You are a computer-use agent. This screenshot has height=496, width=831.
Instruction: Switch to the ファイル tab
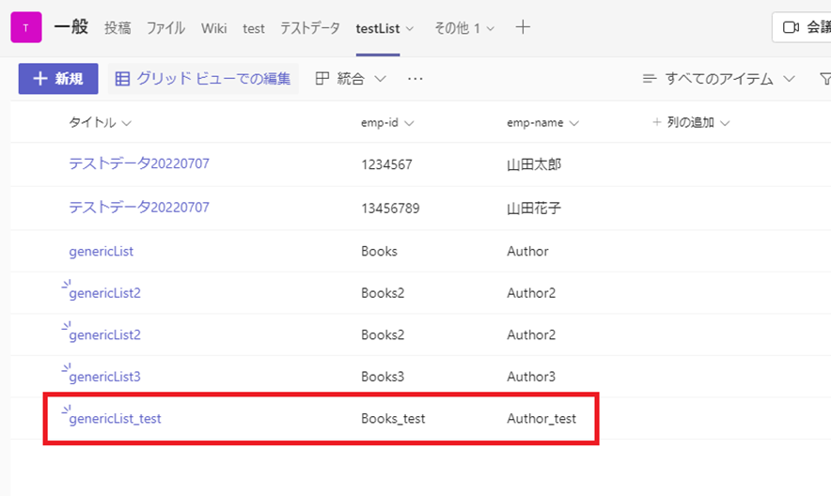(165, 28)
